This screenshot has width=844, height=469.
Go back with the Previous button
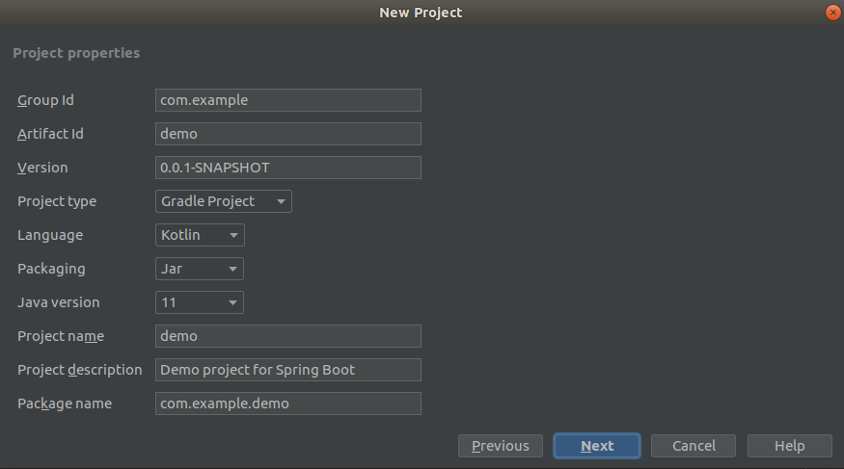pyautogui.click(x=500, y=446)
